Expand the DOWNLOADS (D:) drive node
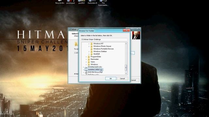This screenshot has height=117, width=209. pyautogui.click(x=84, y=67)
